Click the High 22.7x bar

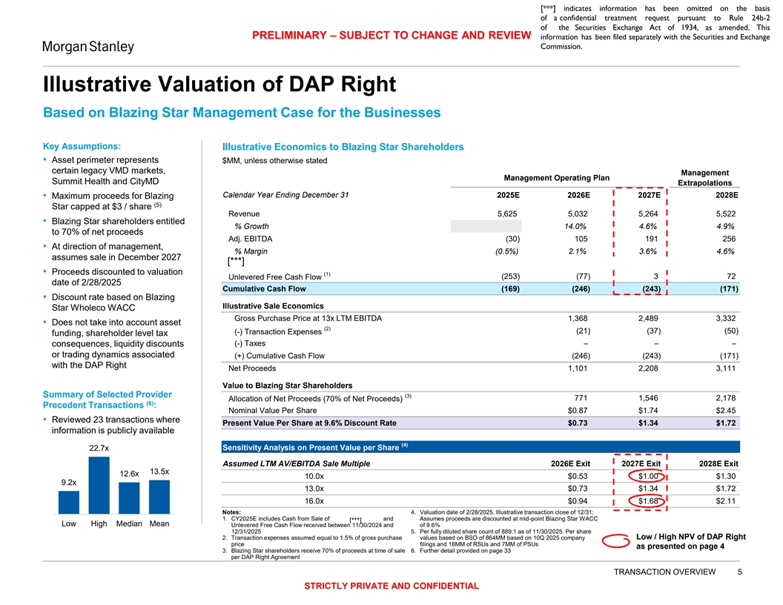(x=99, y=485)
